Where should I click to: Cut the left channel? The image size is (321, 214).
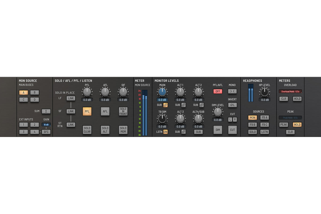tap(230, 120)
